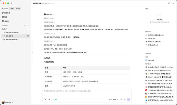Image resolution: width=177 pixels, height=105 pixels.
Task: Click the history icon in the top-right header
Action: click(x=169, y=3)
